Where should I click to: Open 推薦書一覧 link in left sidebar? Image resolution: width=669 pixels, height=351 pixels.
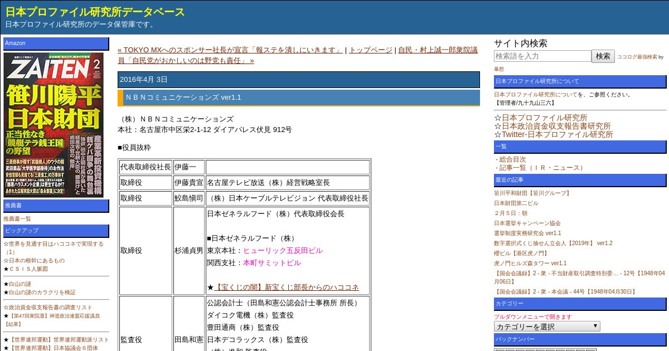coord(17,219)
